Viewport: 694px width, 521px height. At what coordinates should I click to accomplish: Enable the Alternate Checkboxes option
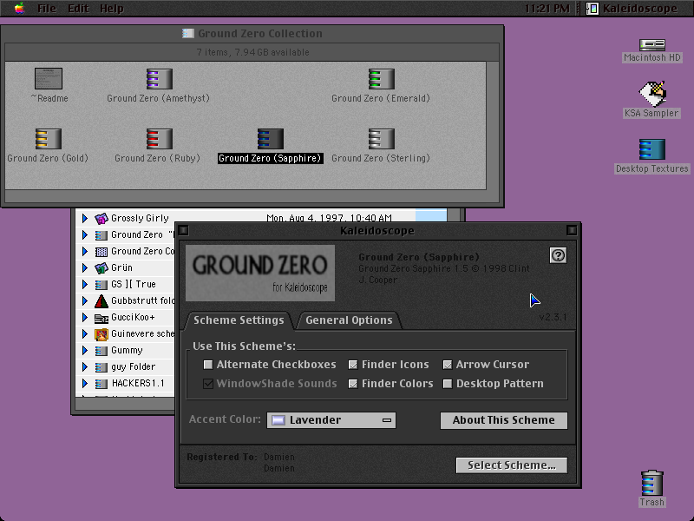[x=208, y=365]
